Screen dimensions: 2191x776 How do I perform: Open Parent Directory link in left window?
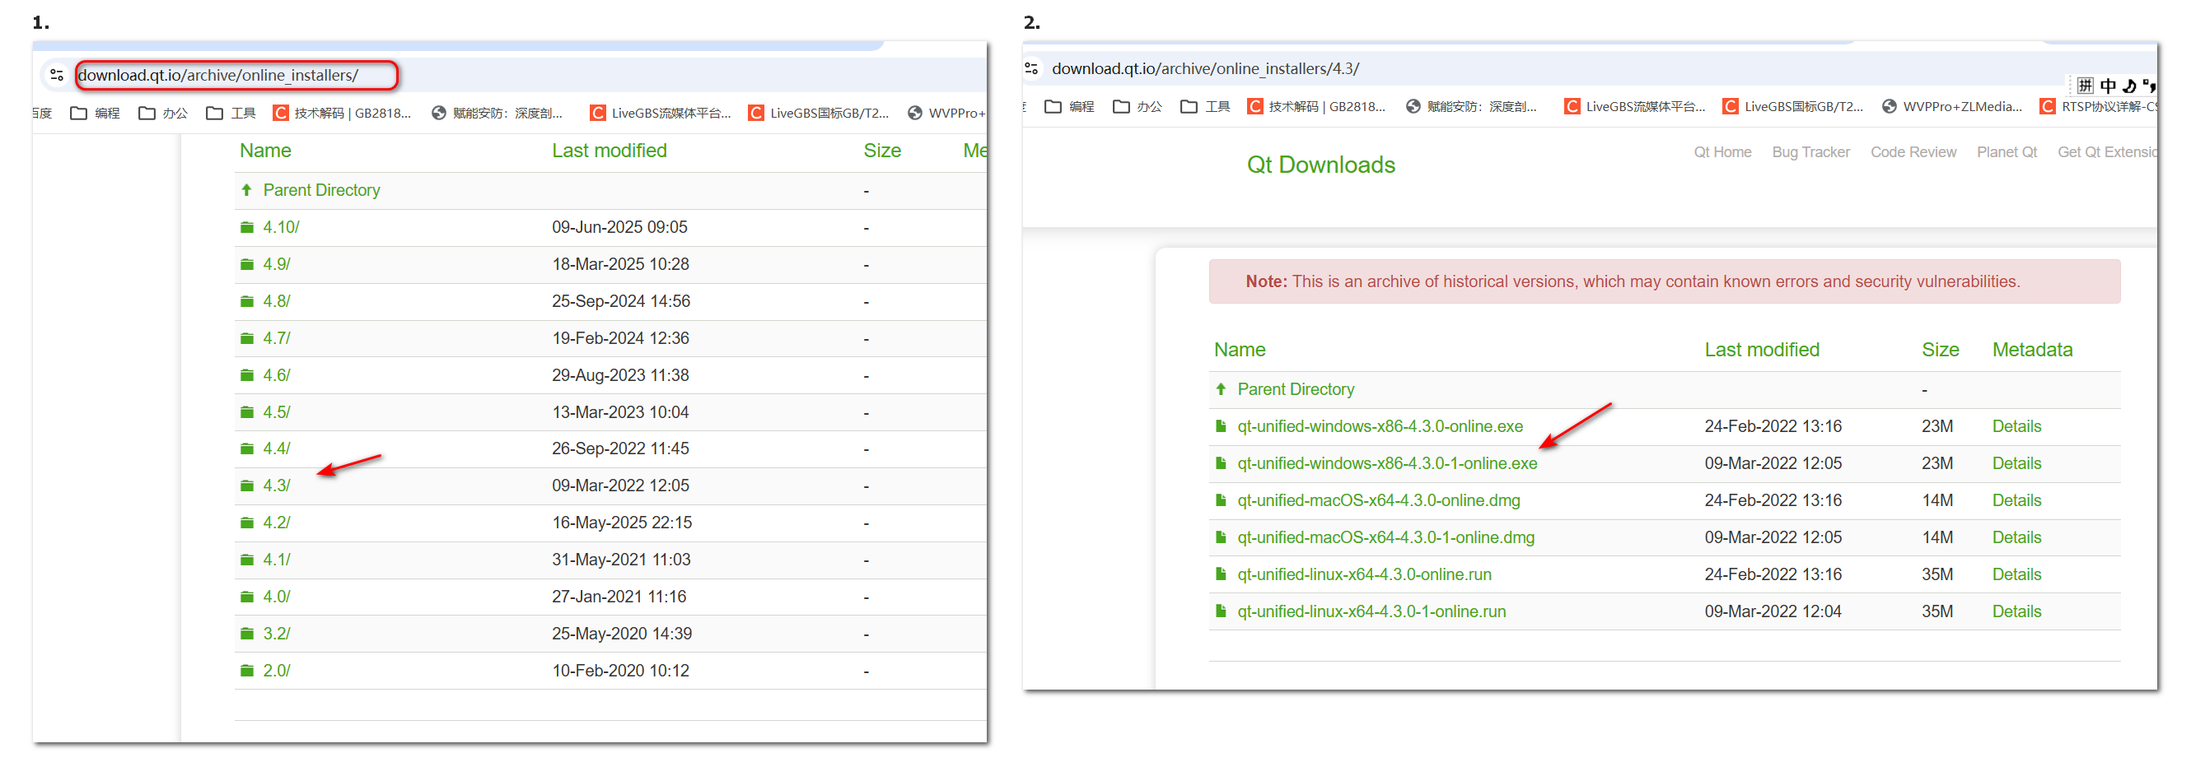coord(321,189)
